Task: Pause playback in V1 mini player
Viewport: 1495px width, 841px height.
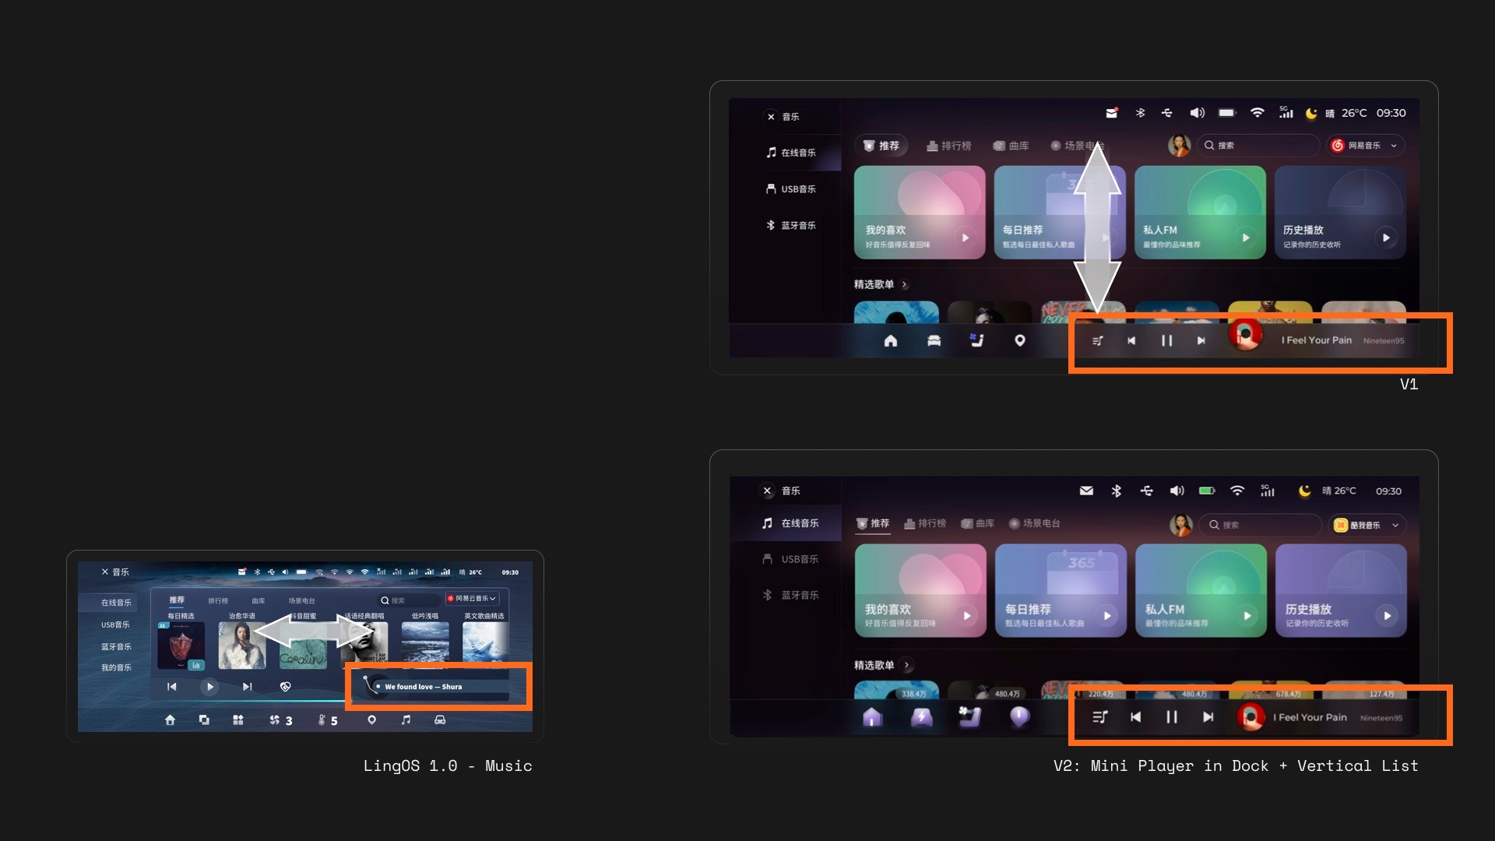Action: pyautogui.click(x=1166, y=341)
